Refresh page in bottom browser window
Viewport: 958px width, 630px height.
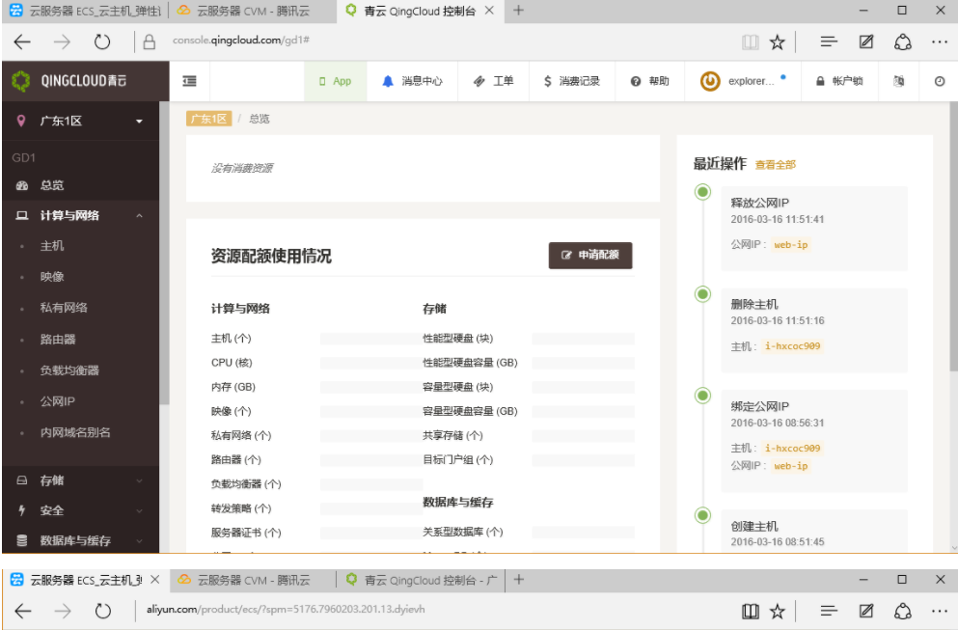click(x=102, y=611)
